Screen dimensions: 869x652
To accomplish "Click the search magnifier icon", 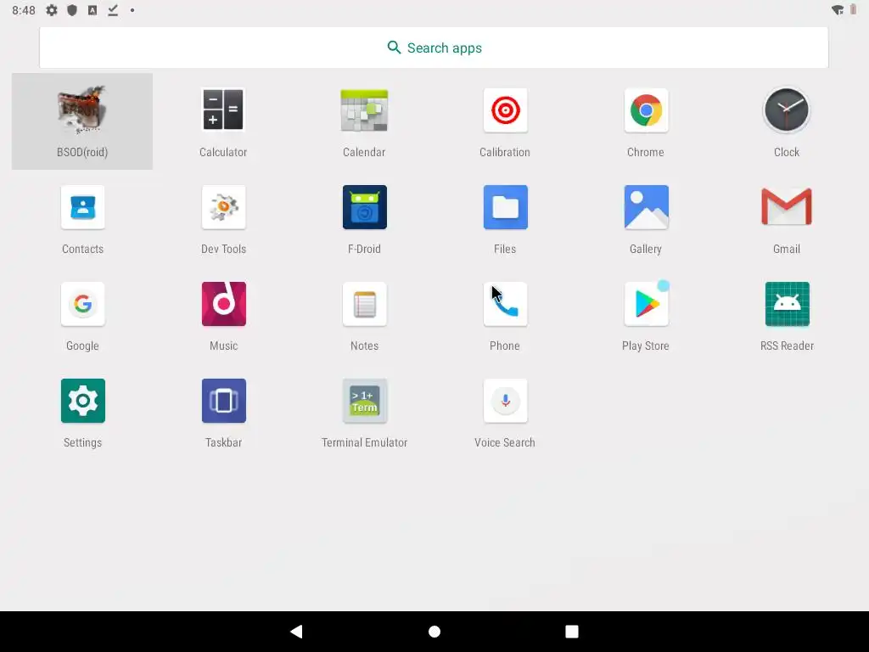I will (x=394, y=48).
